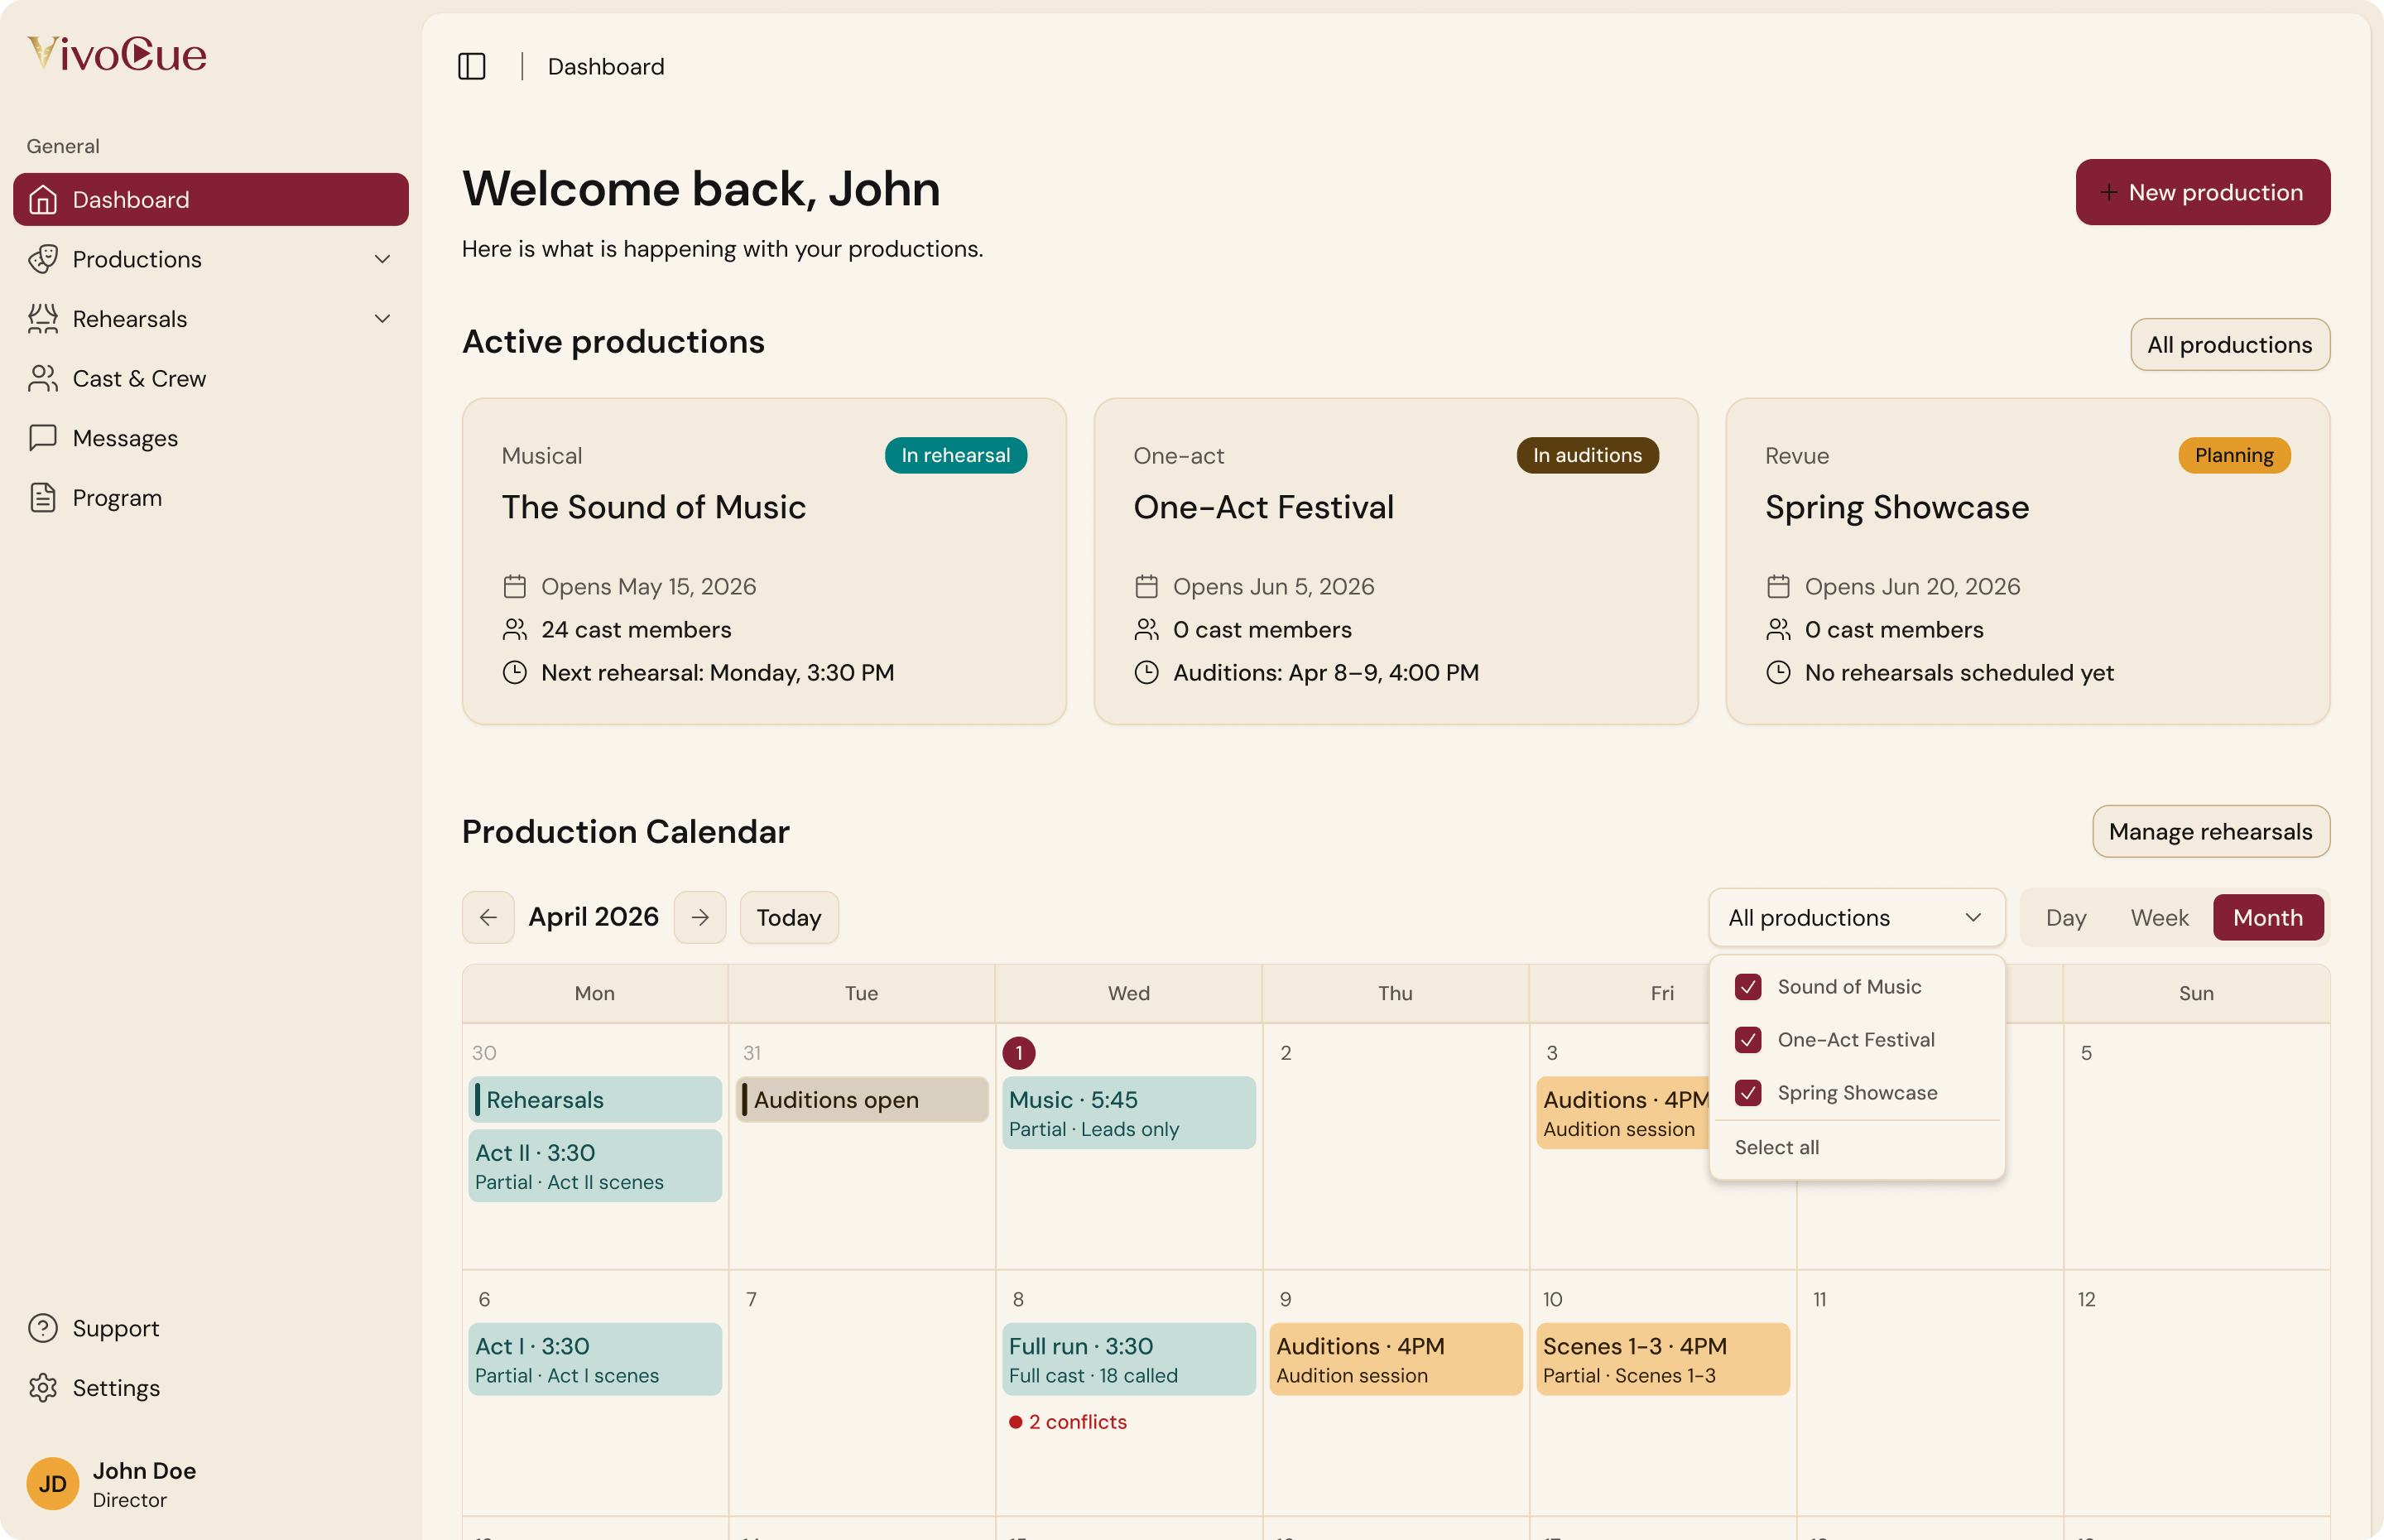2384x1540 pixels.
Task: Click the Rehearsals banner on the 30th
Action: point(594,1099)
